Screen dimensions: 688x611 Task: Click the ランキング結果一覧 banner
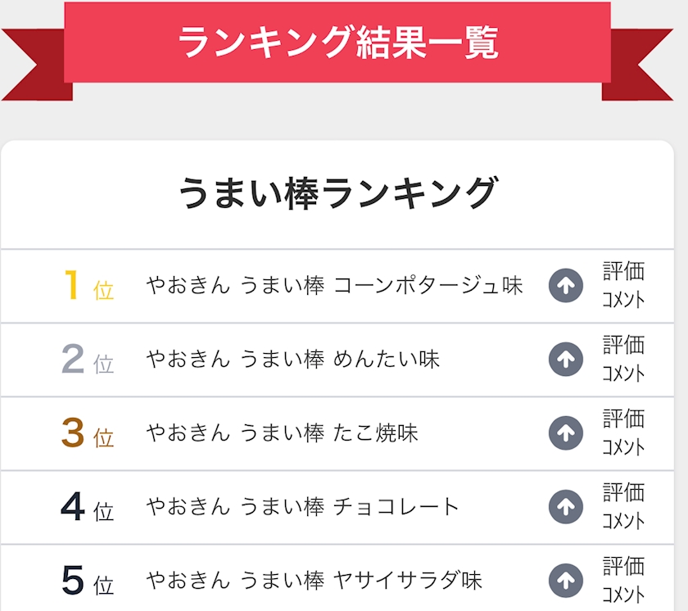(x=337, y=43)
